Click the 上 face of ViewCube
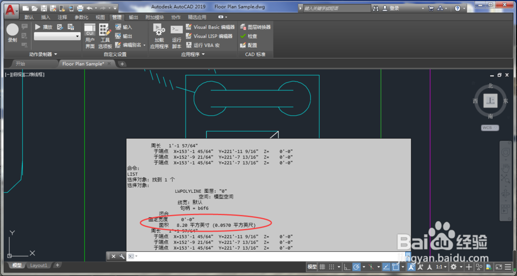This screenshot has width=517, height=276. (x=491, y=101)
